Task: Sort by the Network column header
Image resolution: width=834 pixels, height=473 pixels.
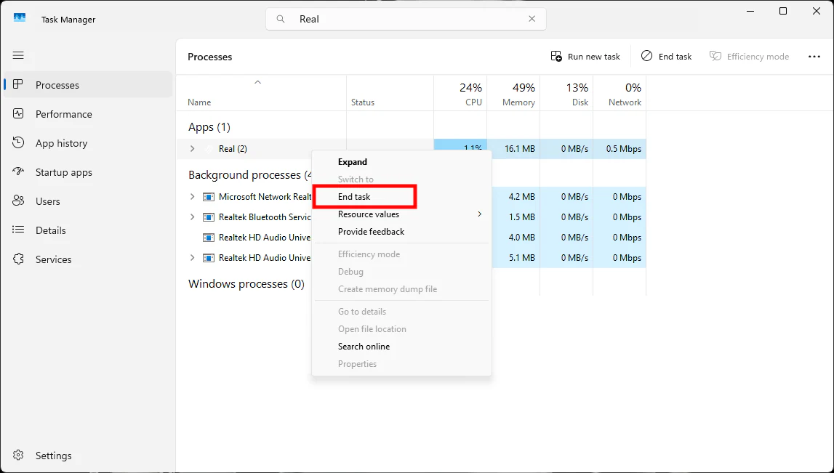Action: (620, 94)
